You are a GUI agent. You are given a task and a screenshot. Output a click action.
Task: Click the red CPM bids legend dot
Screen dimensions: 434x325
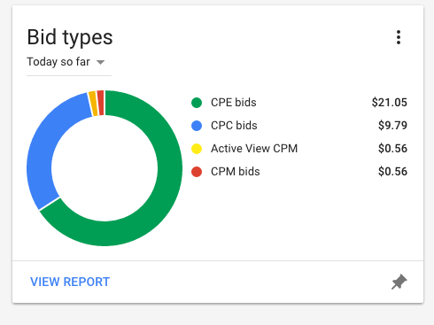(x=197, y=172)
